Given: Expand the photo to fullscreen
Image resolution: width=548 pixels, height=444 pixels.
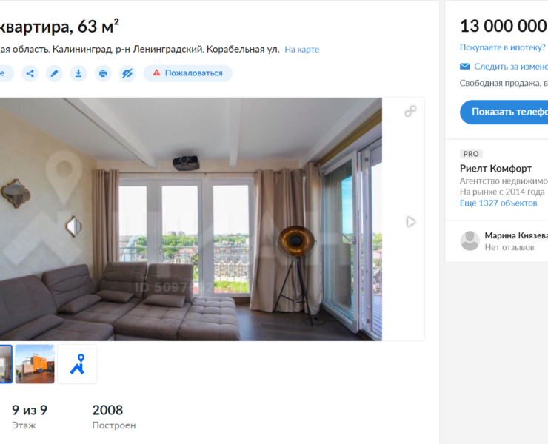Looking at the screenshot, I should pyautogui.click(x=410, y=111).
